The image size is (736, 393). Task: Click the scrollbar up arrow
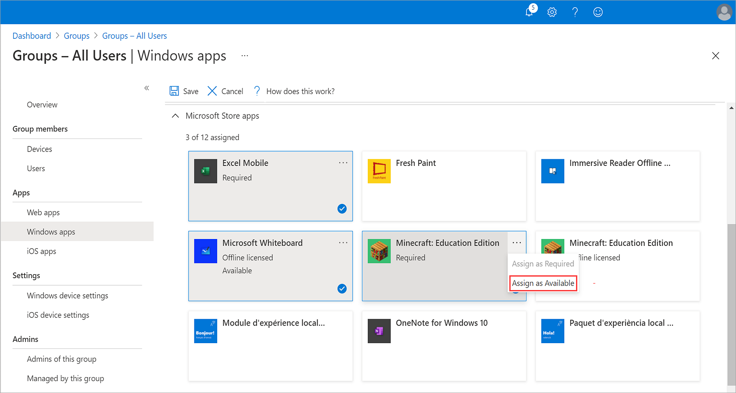(731, 108)
